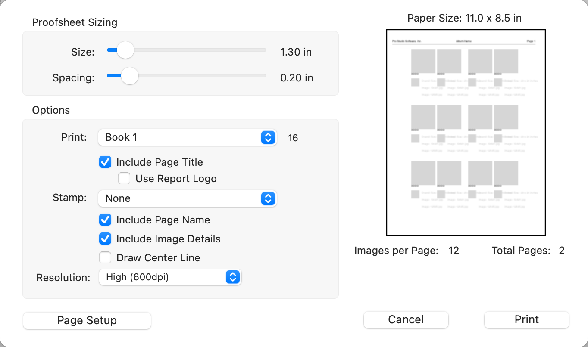Disable Include Image Details

[x=105, y=239]
